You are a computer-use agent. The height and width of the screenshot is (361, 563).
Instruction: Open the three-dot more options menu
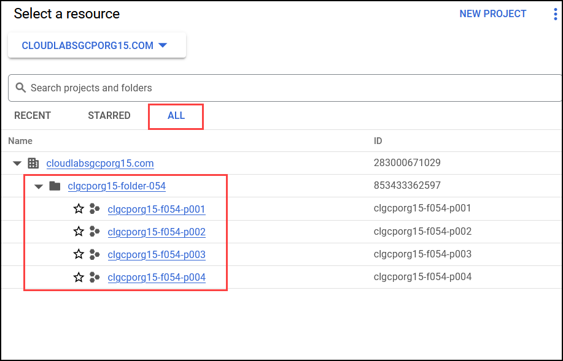(x=555, y=14)
